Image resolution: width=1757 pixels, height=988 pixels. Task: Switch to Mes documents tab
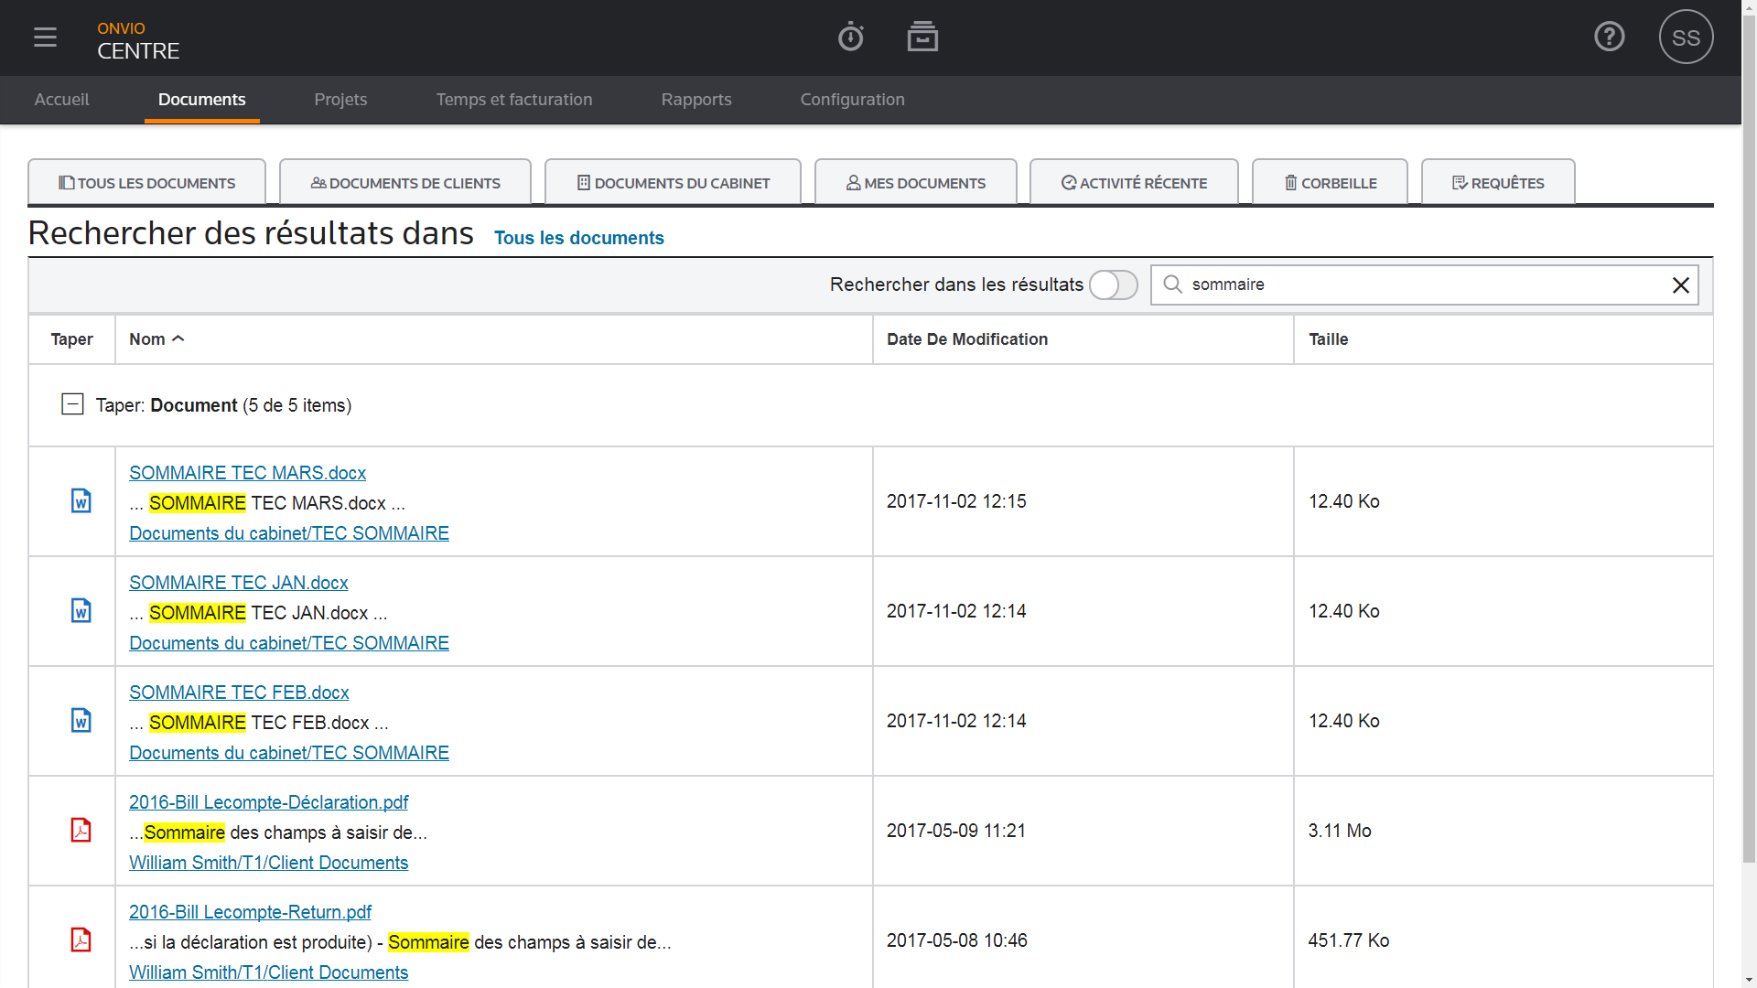tap(916, 182)
